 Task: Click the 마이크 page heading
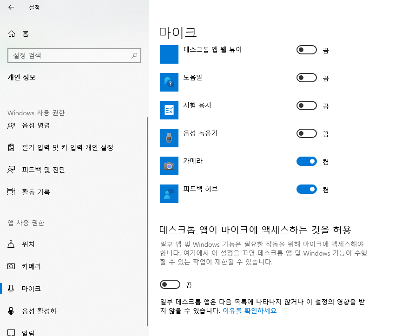pyautogui.click(x=178, y=33)
